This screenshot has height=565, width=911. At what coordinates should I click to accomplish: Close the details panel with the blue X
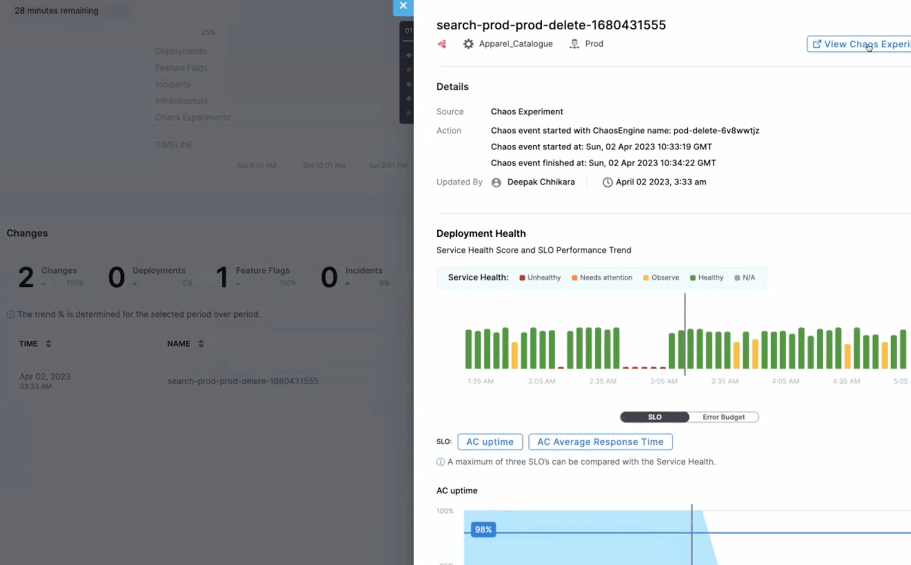pyautogui.click(x=403, y=6)
